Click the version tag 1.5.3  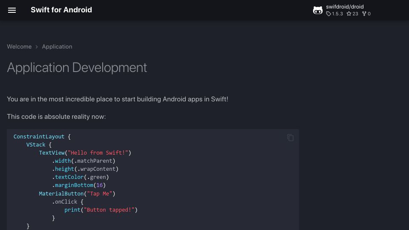pos(334,14)
